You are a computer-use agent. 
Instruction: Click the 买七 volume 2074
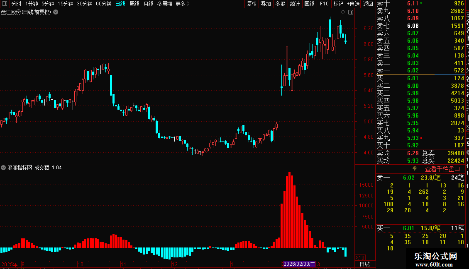pyautogui.click(x=457, y=123)
